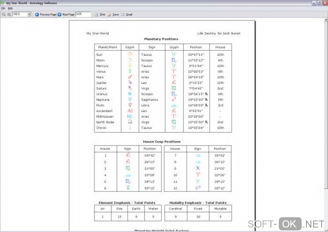
Task: Click the 'My Star World' page header text
Action: [x=98, y=33]
